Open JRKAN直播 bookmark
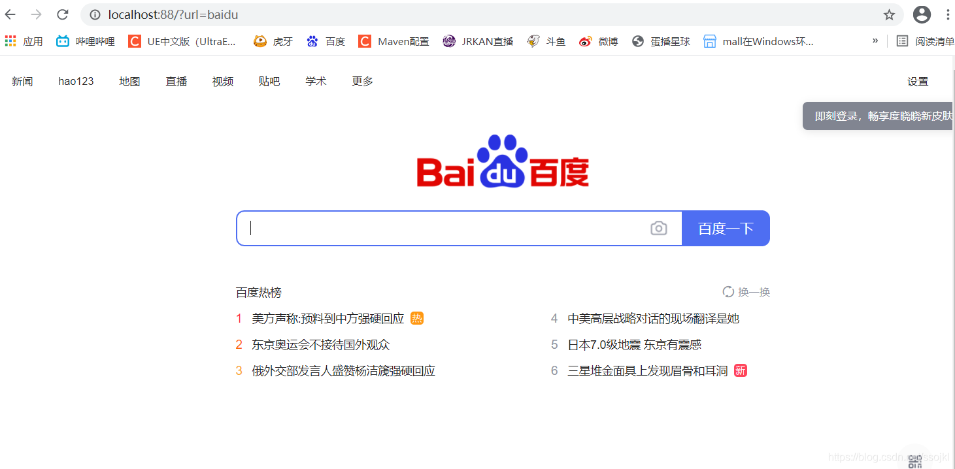The width and height of the screenshot is (955, 469). click(x=478, y=41)
